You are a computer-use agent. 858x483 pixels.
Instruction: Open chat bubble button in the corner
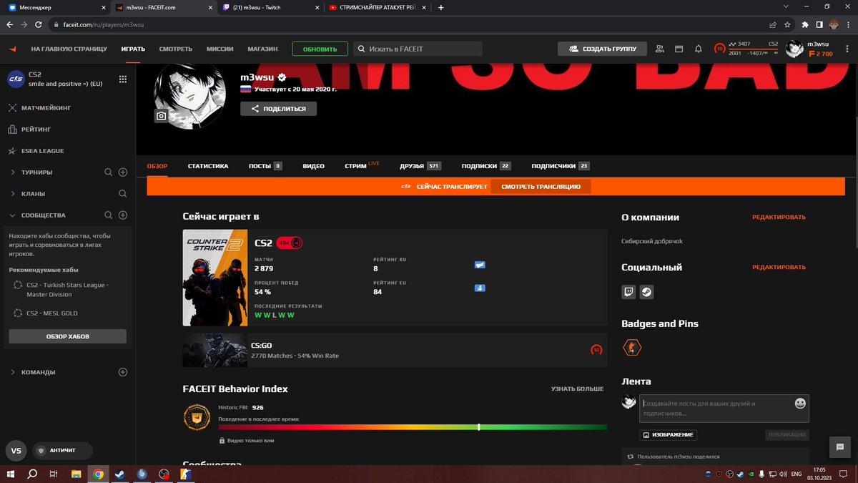tap(840, 447)
